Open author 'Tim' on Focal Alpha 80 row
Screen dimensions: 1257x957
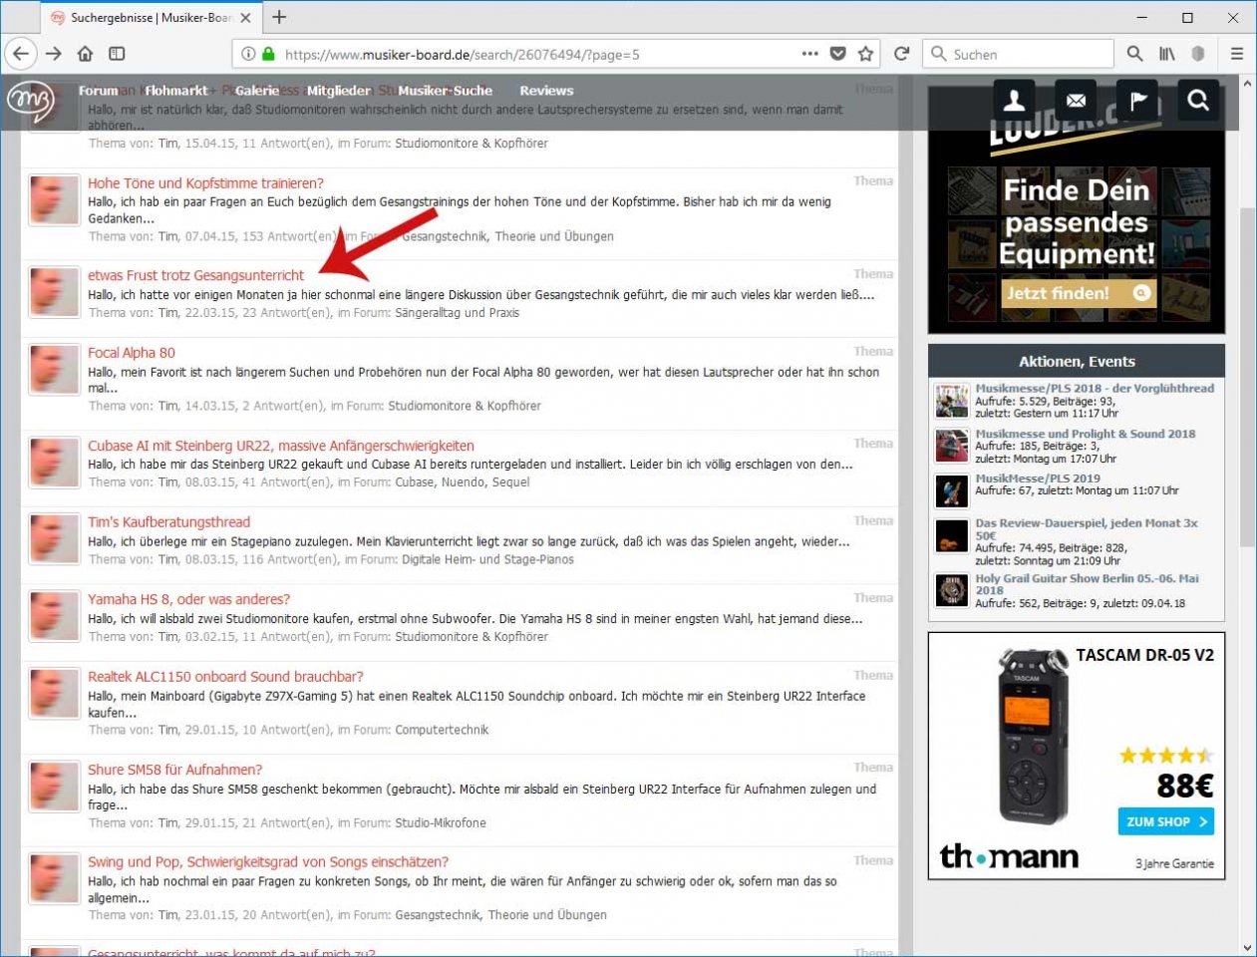pos(168,406)
